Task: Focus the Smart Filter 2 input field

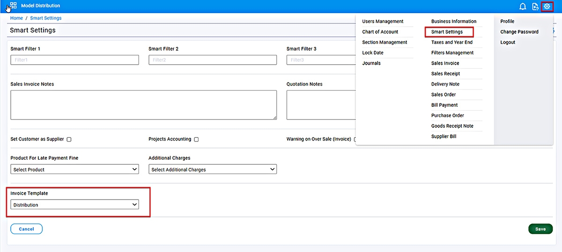Action: coord(213,60)
